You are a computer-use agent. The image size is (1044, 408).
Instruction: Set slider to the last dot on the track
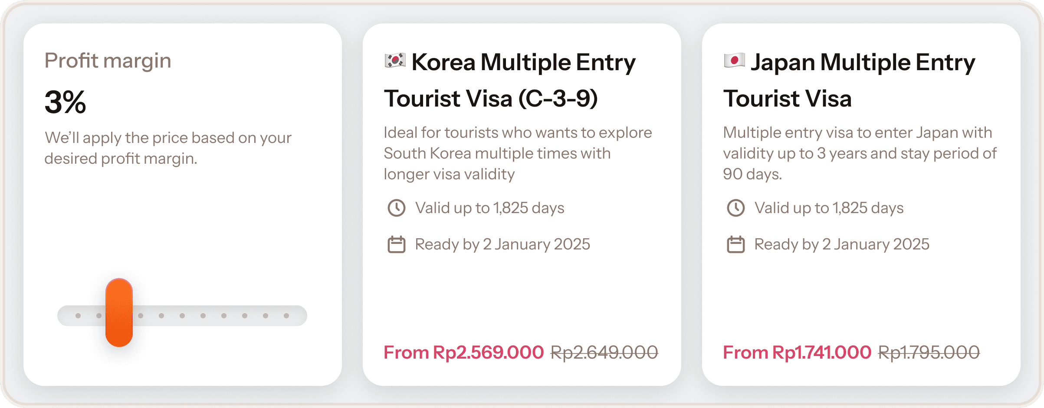(x=286, y=316)
